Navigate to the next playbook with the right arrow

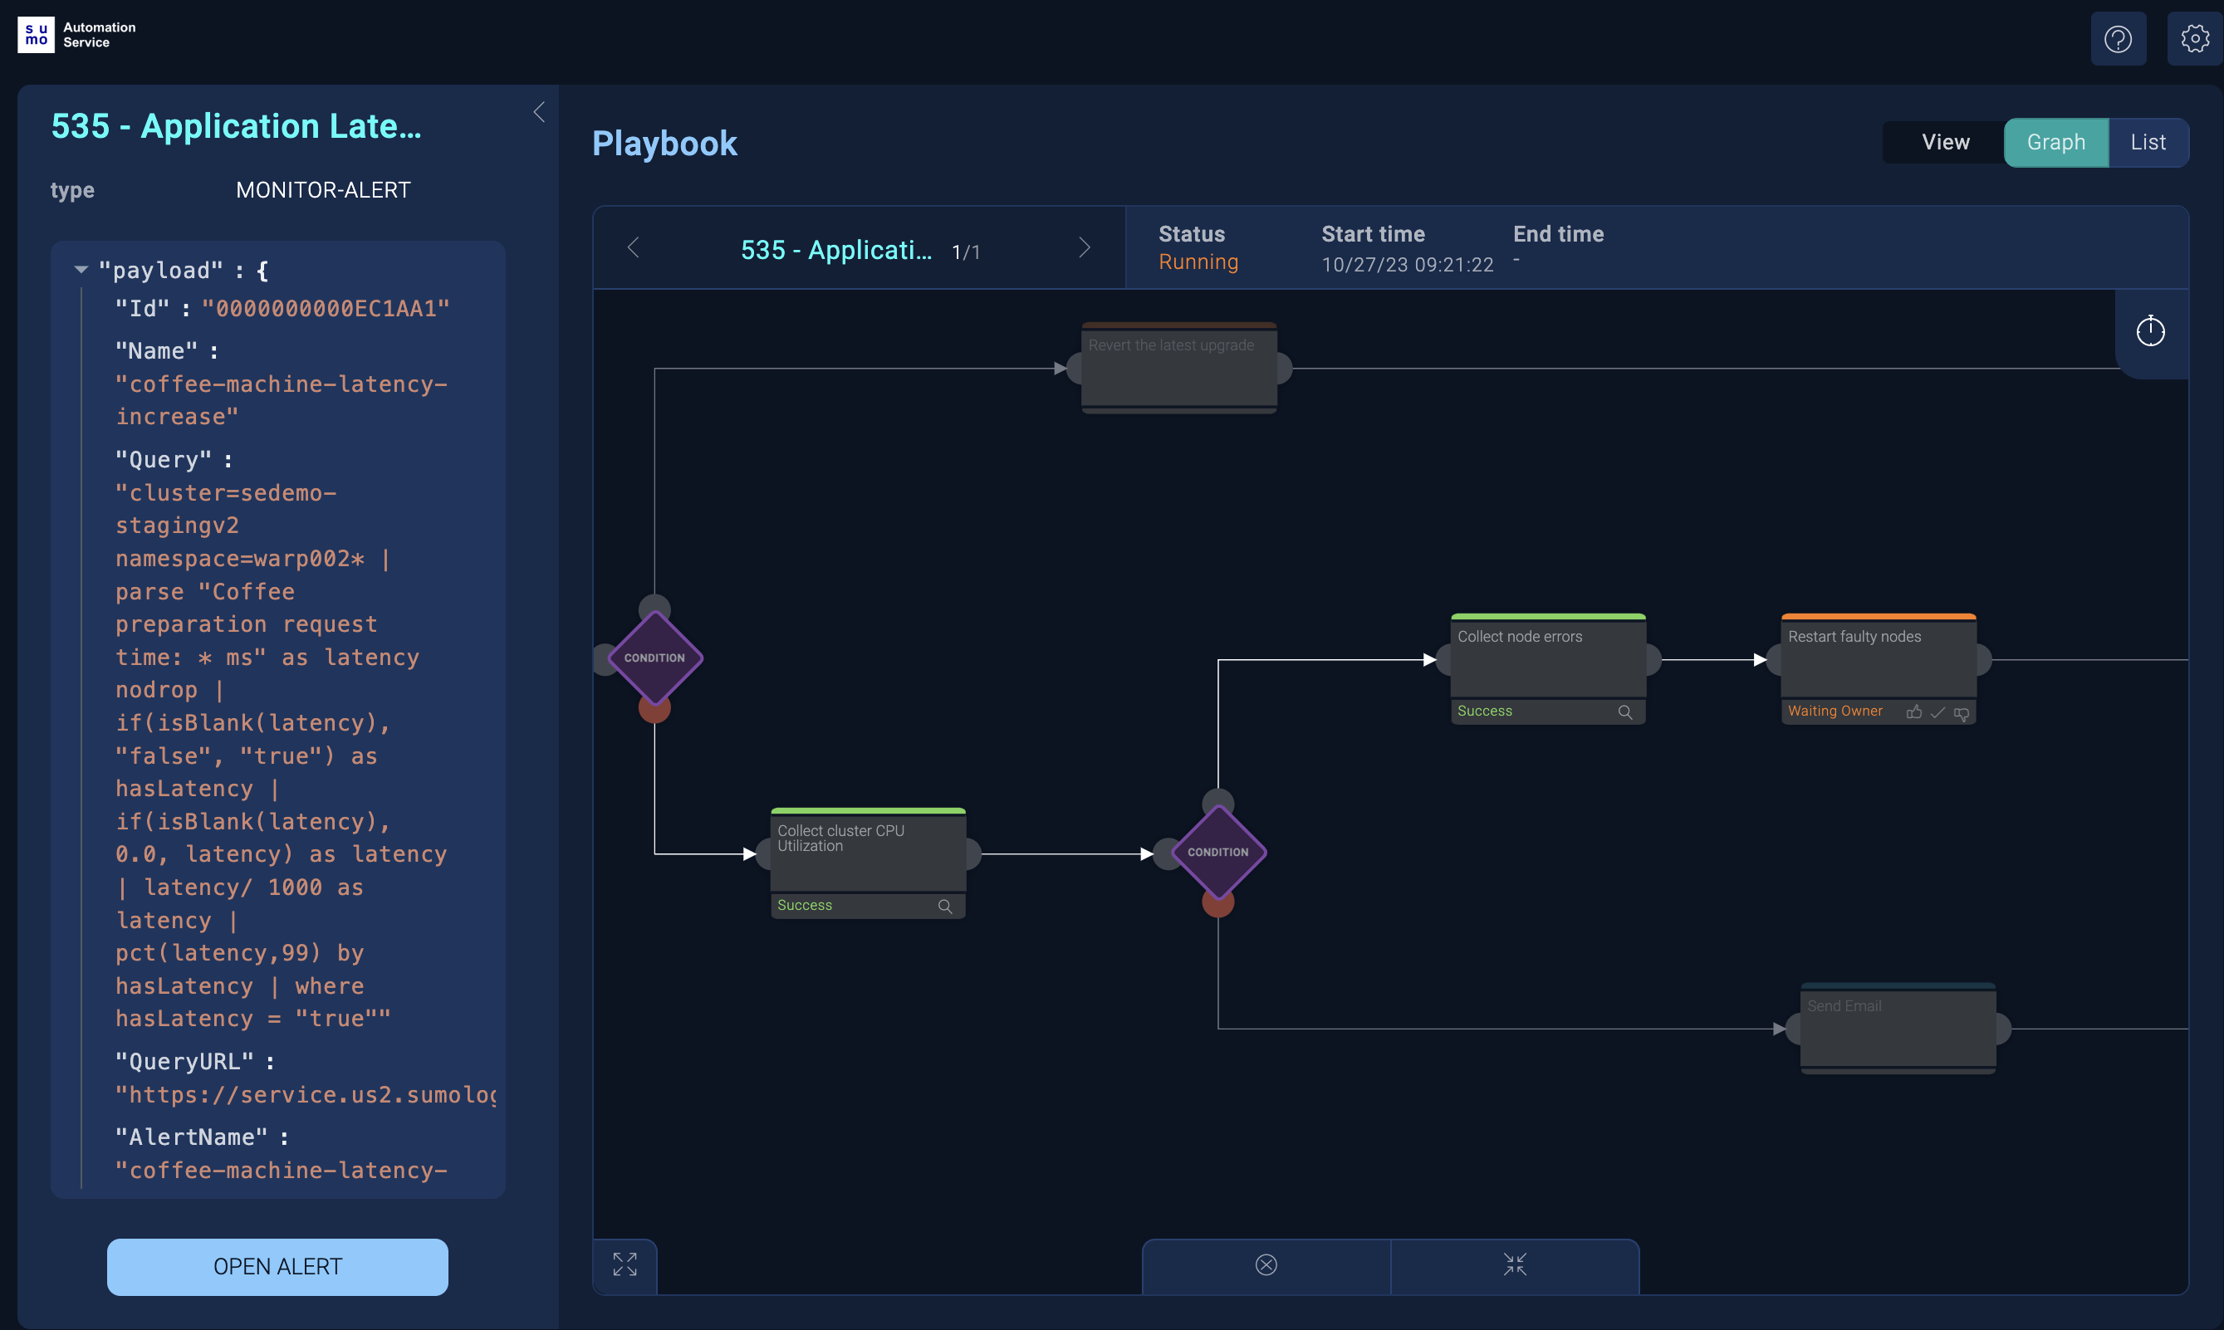(1085, 247)
